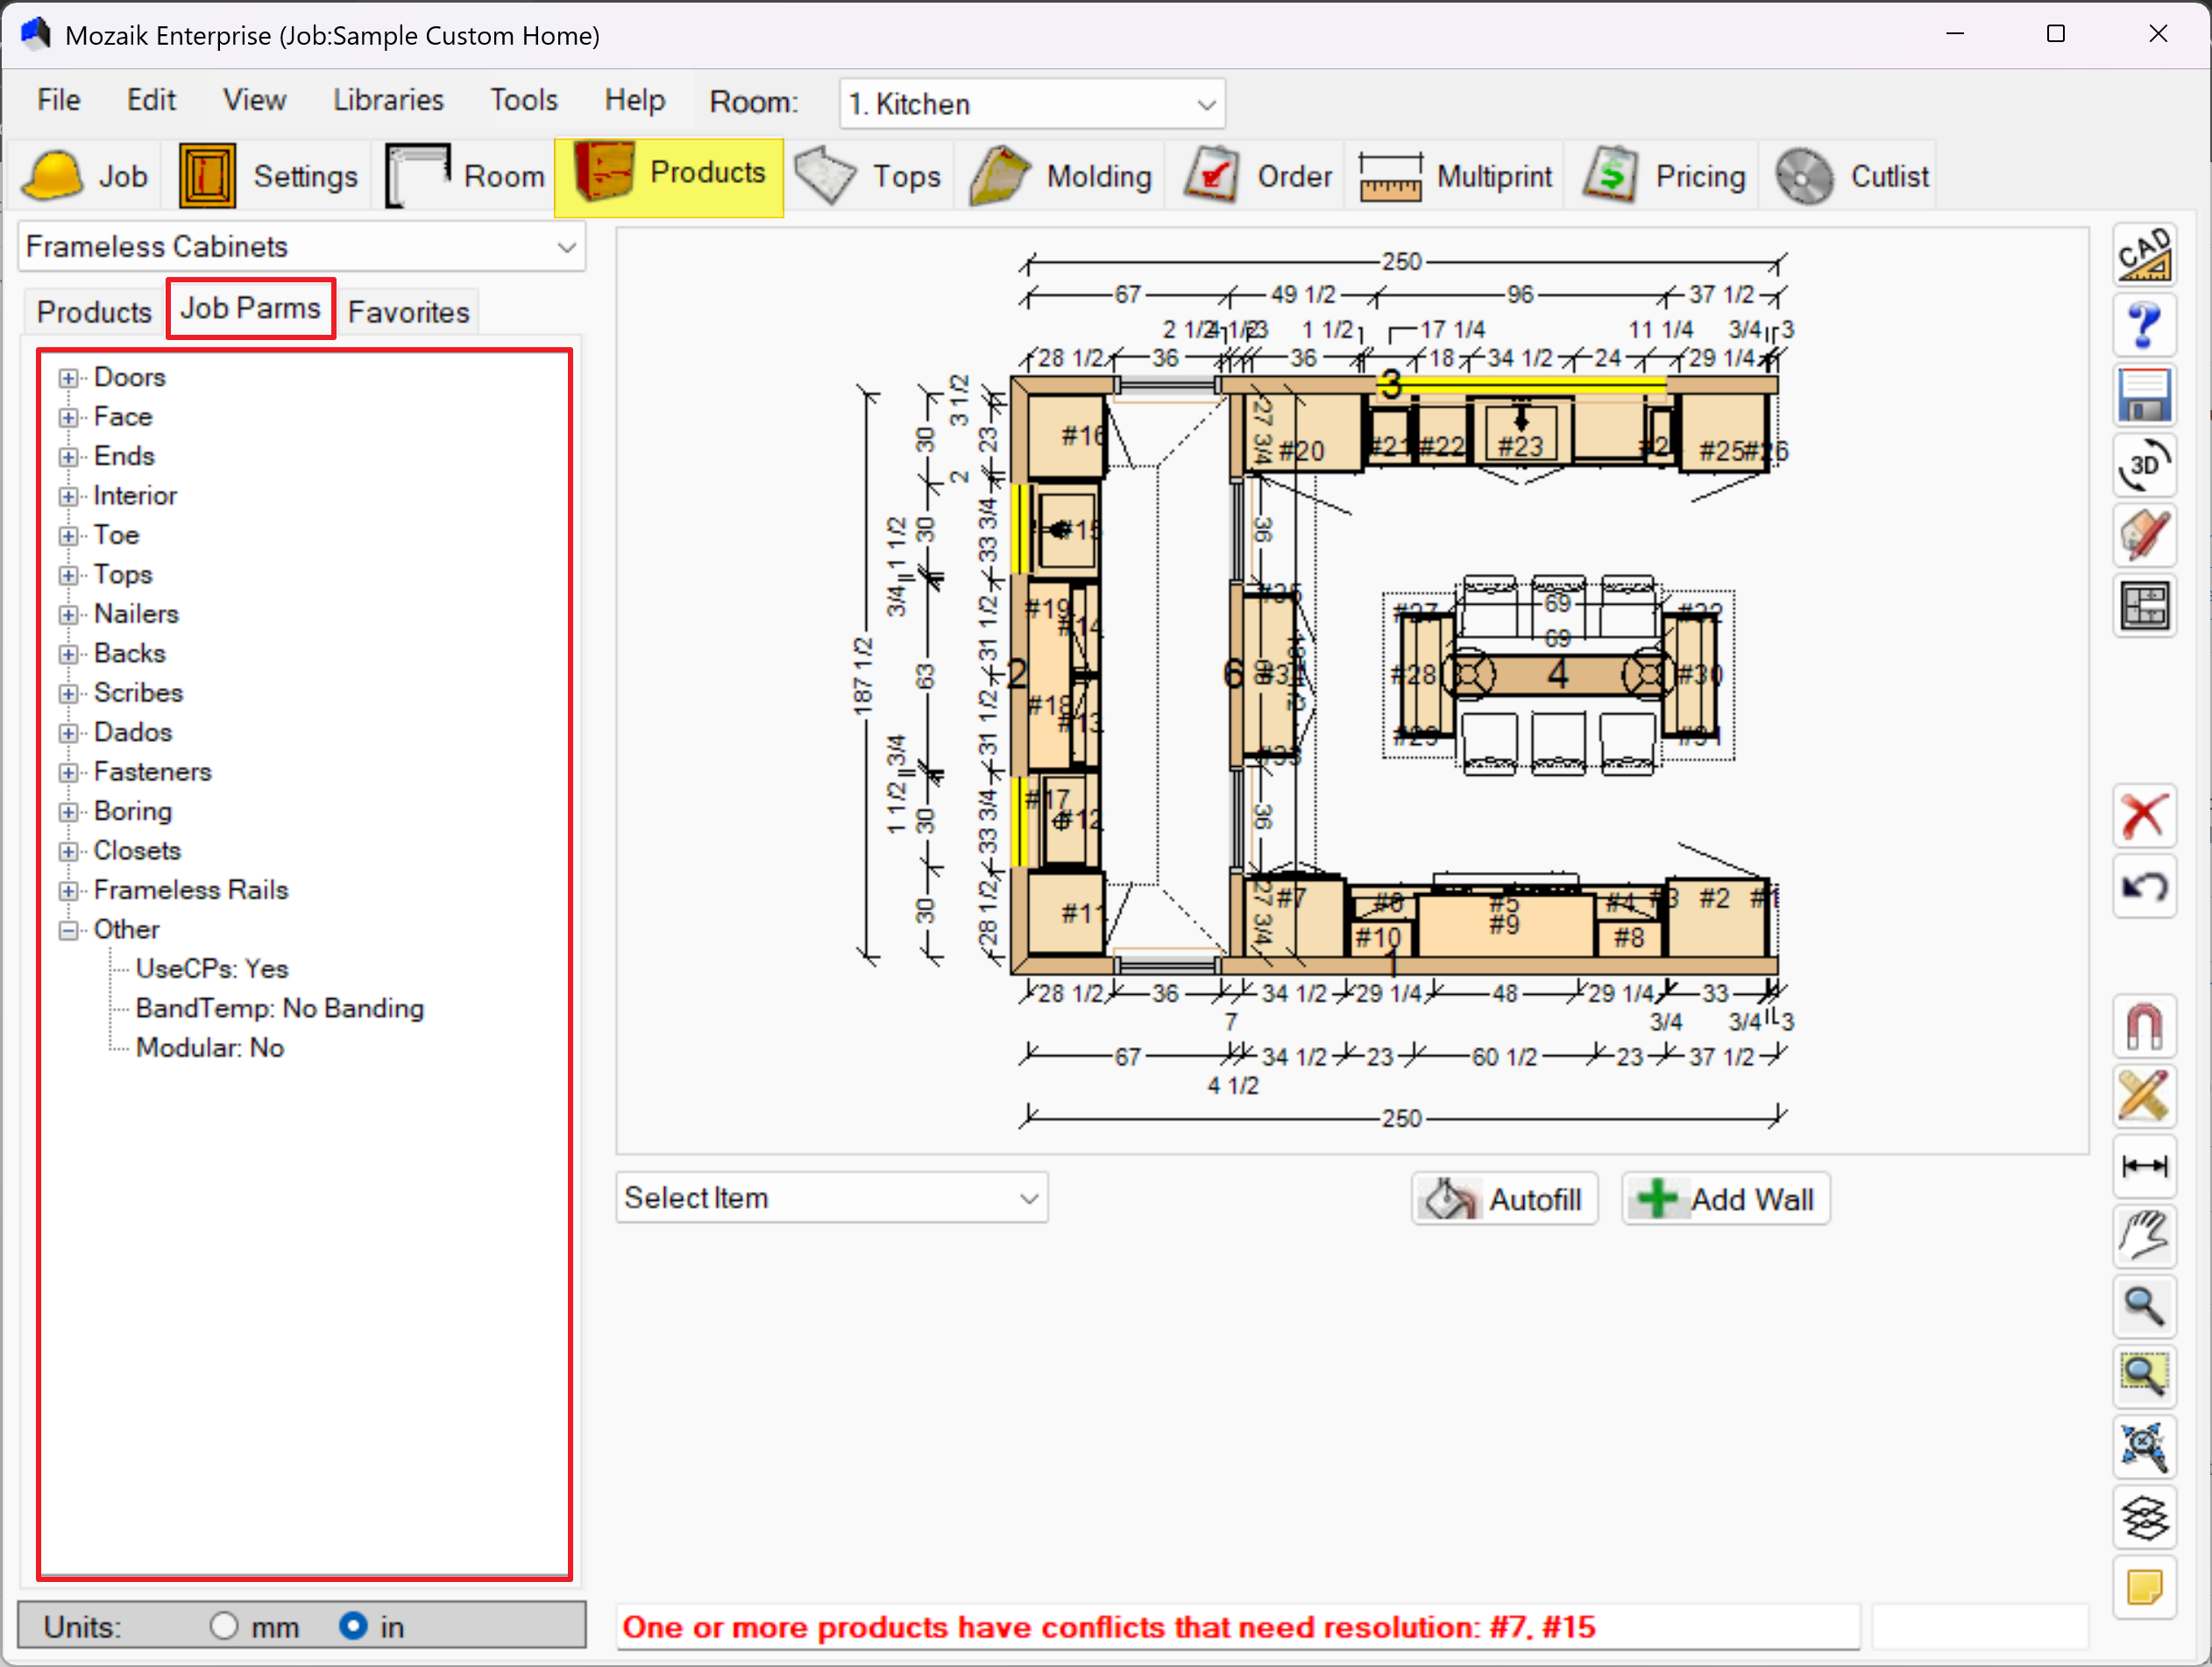Open the Pricing toolbar section
Image resolution: width=2212 pixels, height=1667 pixels.
click(1664, 176)
